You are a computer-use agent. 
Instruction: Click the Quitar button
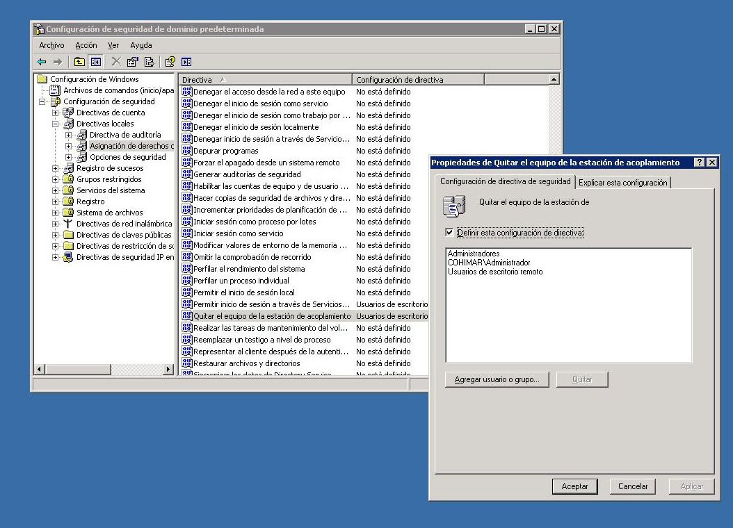(582, 379)
